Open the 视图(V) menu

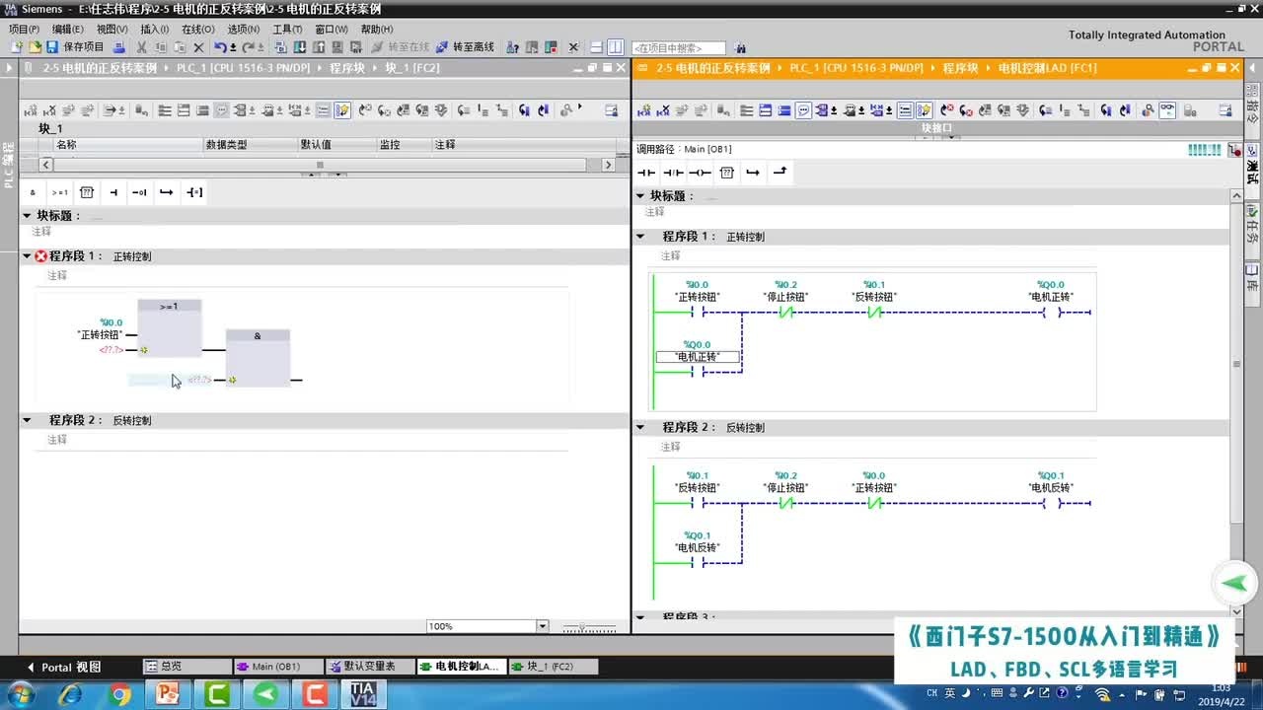click(x=111, y=30)
